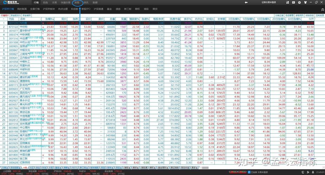Open the 自选 top menu
The width and height of the screenshot is (325, 175).
point(45,2)
